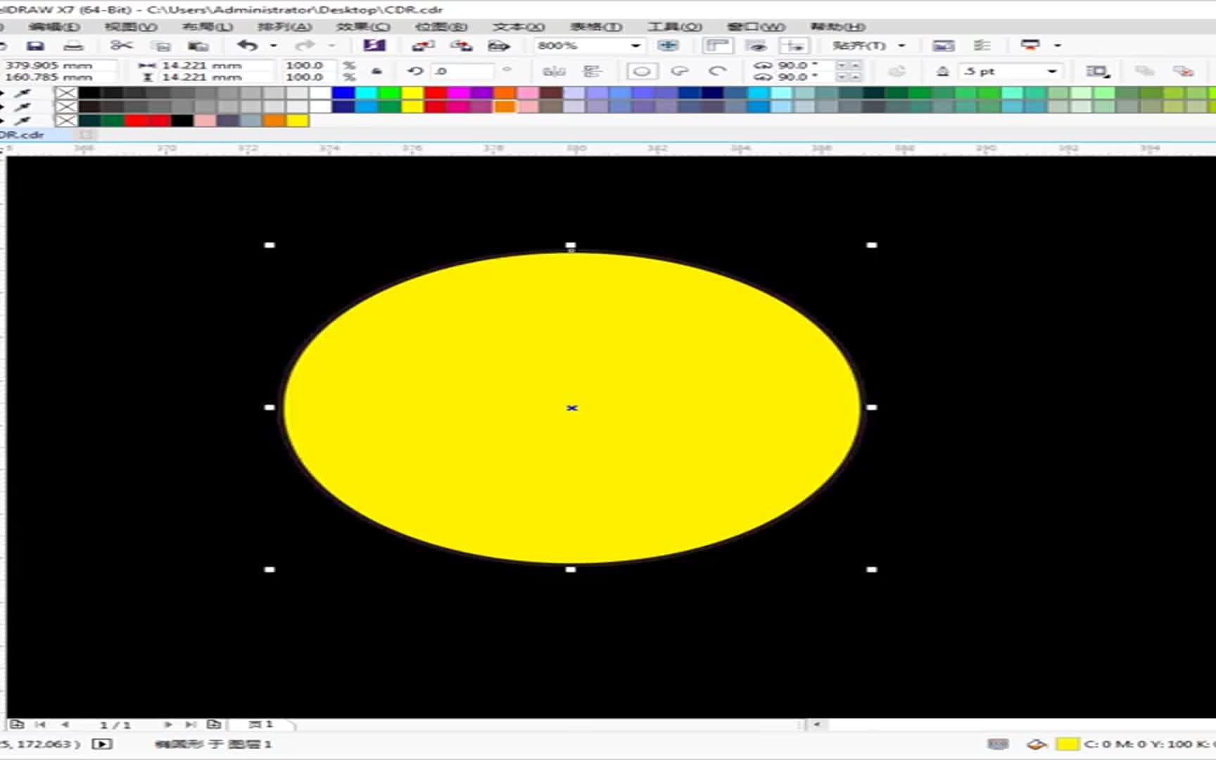Screen dimensions: 1216x760
Task: Open the redo history dropdown arrow
Action: point(331,46)
